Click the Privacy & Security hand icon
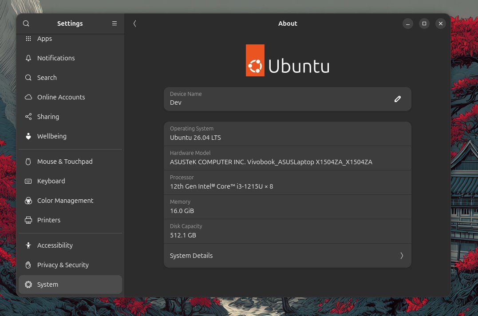The height and width of the screenshot is (316, 478). (28, 265)
